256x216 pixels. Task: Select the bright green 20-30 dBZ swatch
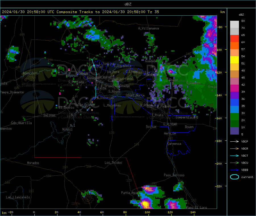(234, 117)
